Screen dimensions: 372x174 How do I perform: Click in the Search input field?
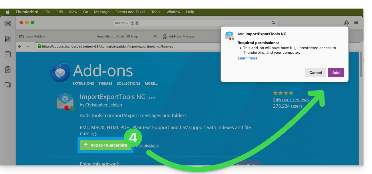click(192, 23)
